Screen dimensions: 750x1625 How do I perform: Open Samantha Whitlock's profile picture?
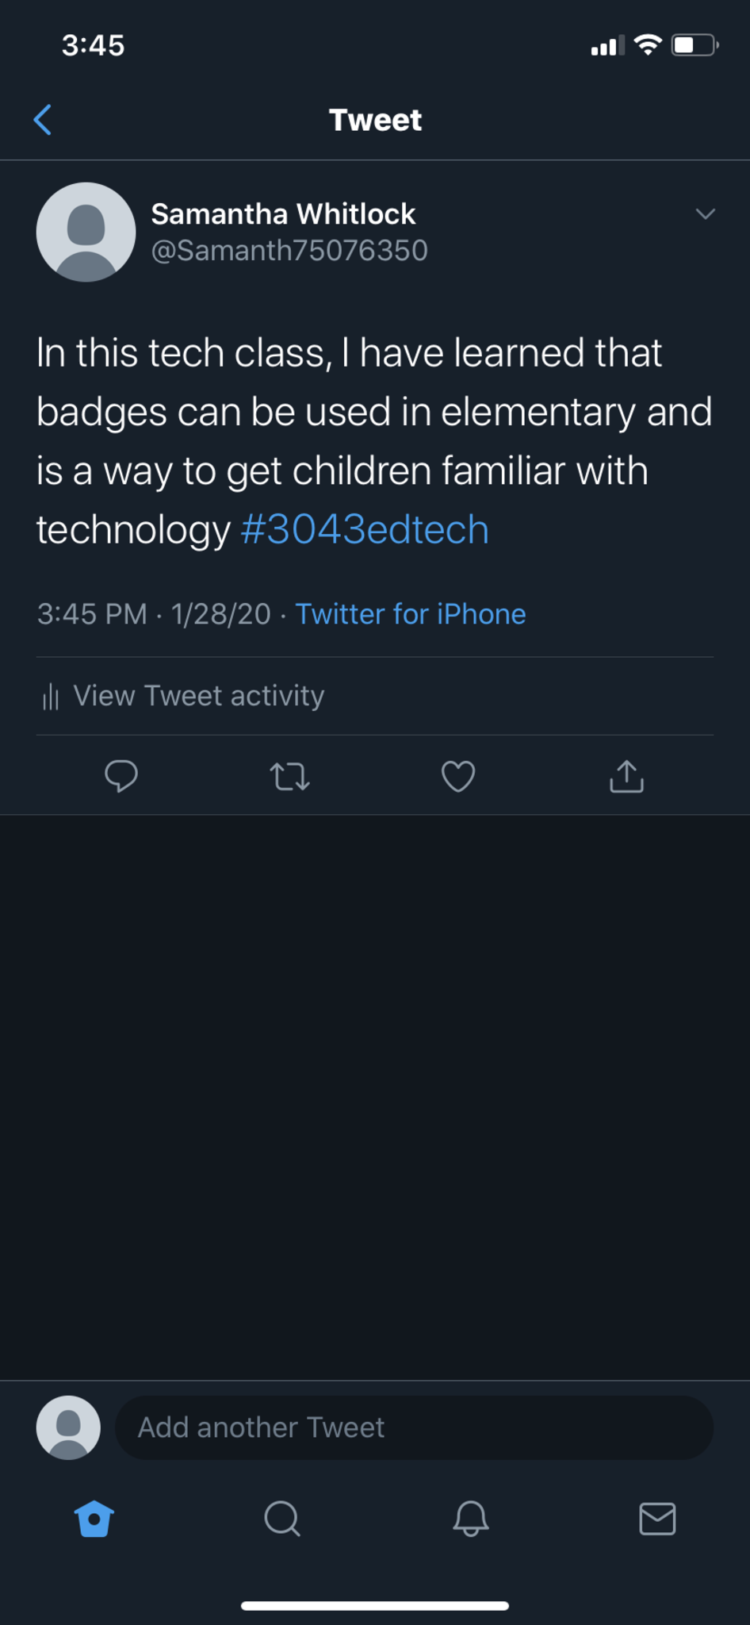tap(86, 232)
